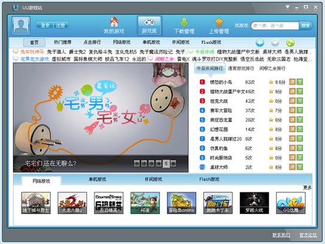
Task: Switch to 午后休闲排行 ranking tab
Action: (x=209, y=68)
